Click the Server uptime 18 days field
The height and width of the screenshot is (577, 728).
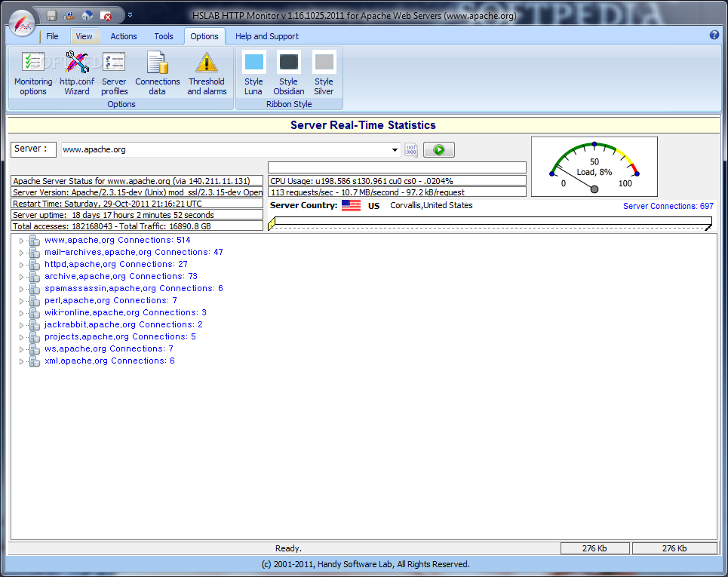[137, 215]
